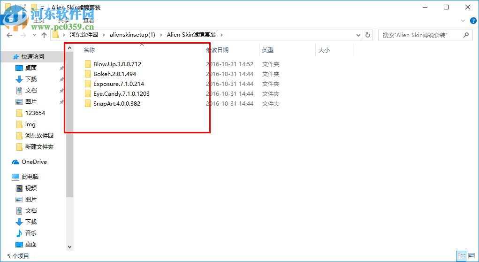Viewport: 479px width, 262px height.
Task: Expand subfolders of alienskinsetup(1) breadcrumb
Action: (x=161, y=35)
